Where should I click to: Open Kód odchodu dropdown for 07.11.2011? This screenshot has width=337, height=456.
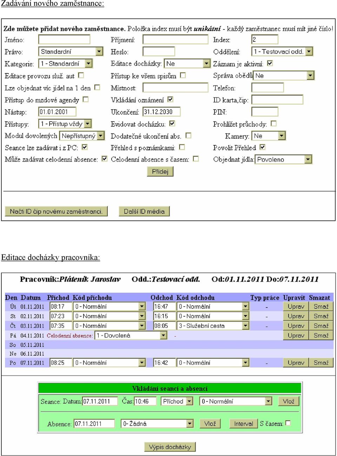(x=213, y=363)
